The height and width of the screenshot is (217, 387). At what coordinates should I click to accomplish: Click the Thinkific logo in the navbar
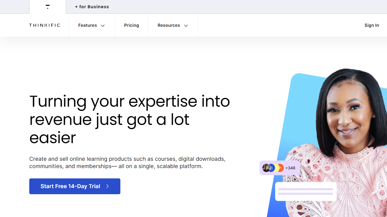pyautogui.click(x=44, y=25)
